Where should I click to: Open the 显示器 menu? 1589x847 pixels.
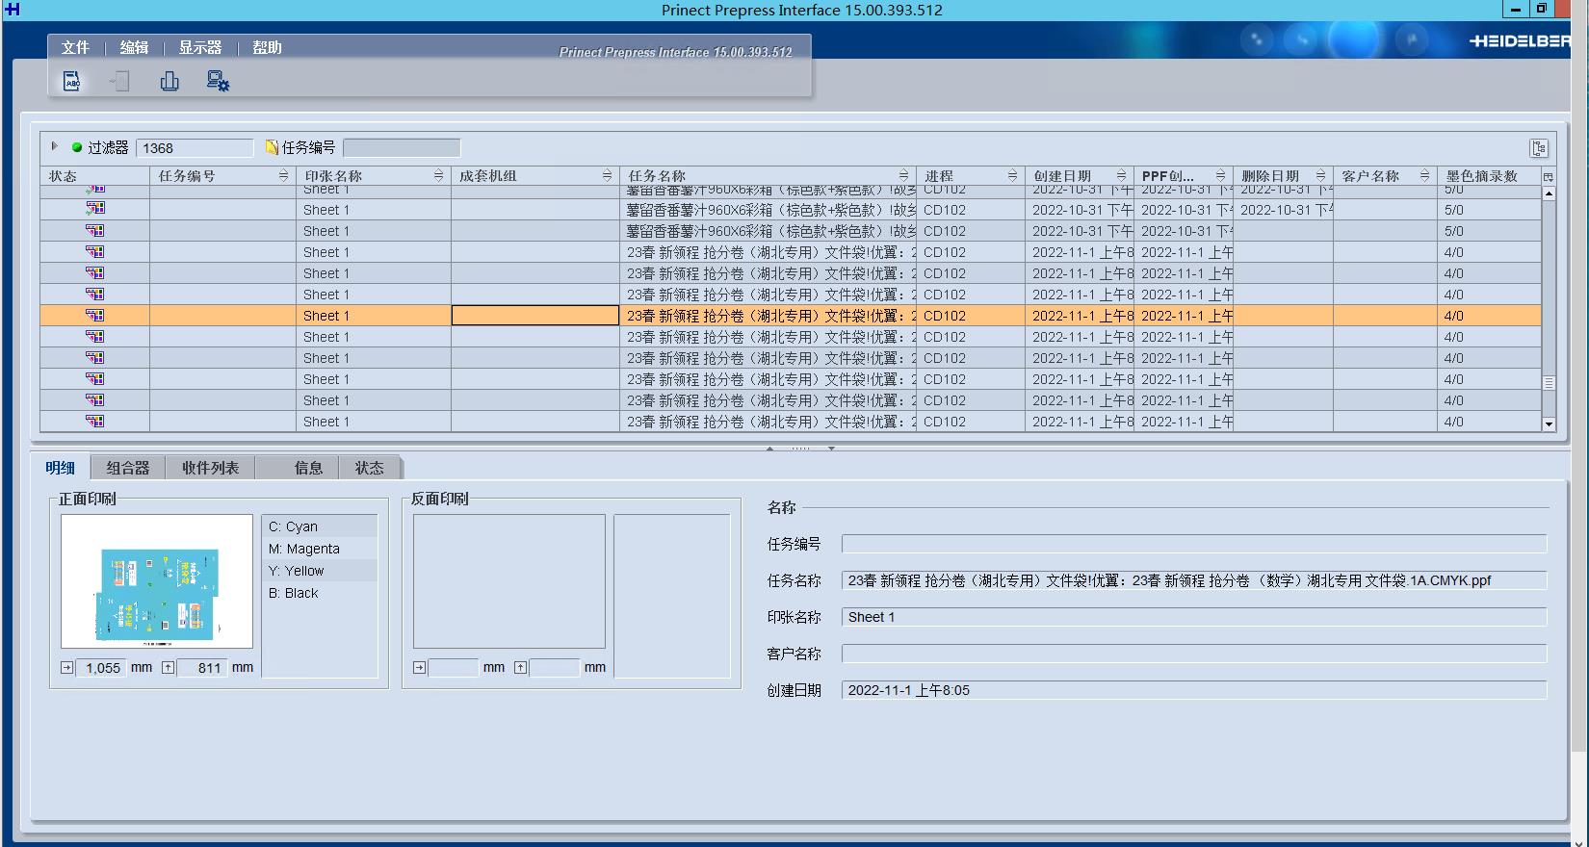200,47
